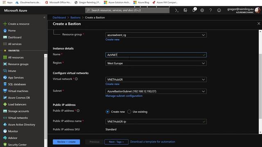Open feedback smiley icon
This screenshot has height=147, width=262.
point(219,10)
